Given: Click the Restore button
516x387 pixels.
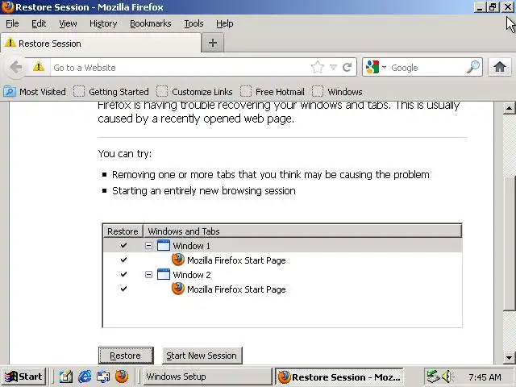Looking at the screenshot, I should coord(126,356).
